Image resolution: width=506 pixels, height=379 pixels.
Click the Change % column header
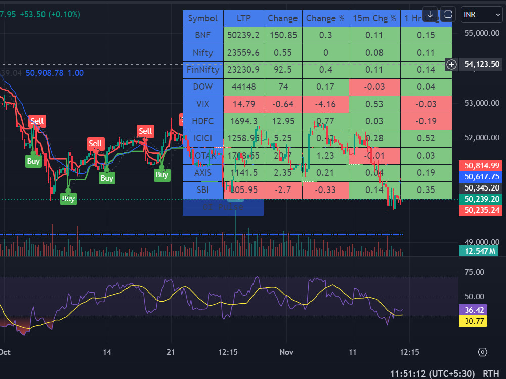coord(325,18)
